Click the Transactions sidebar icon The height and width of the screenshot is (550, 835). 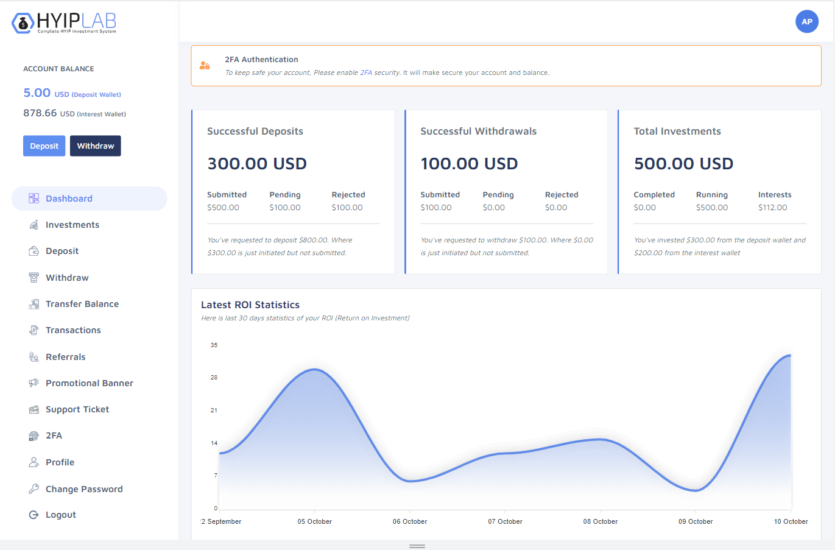(x=33, y=330)
